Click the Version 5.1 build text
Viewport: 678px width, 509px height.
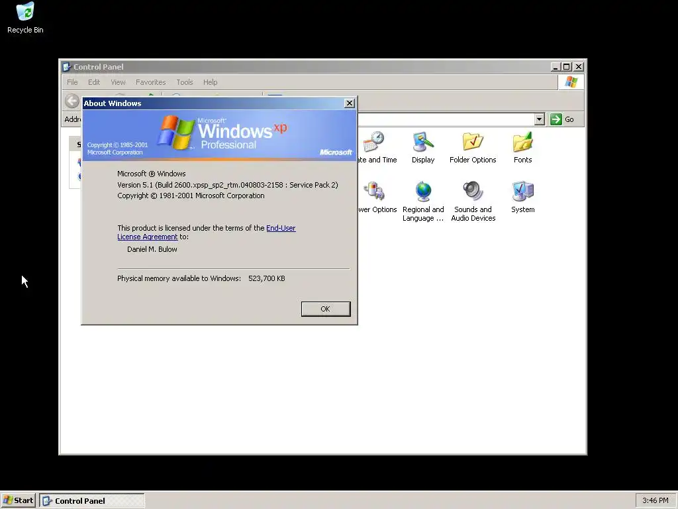pos(228,185)
